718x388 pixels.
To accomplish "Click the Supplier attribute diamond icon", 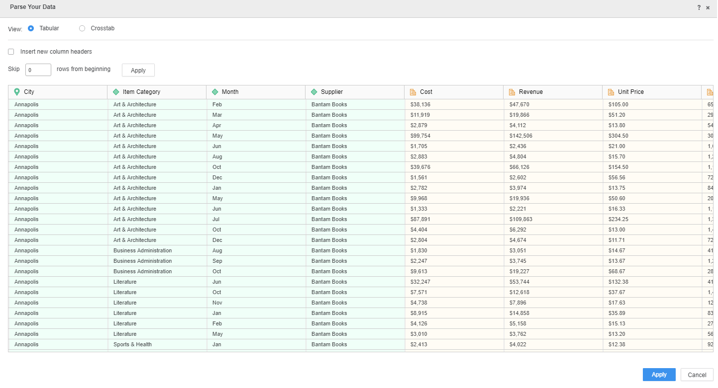I will [x=314, y=92].
